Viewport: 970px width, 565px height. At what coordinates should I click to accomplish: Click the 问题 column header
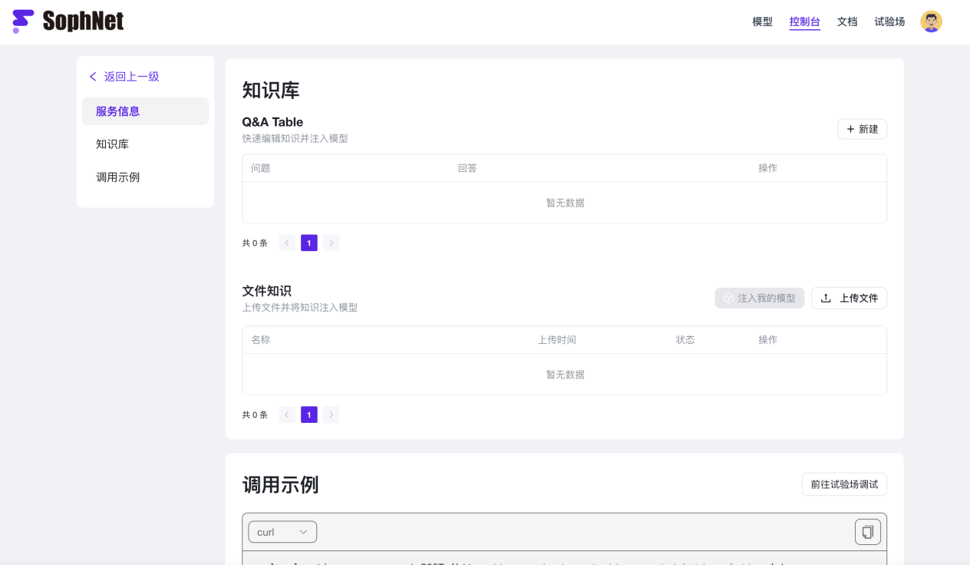[261, 168]
